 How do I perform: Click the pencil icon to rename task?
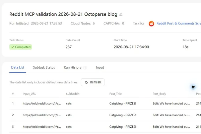(121, 14)
